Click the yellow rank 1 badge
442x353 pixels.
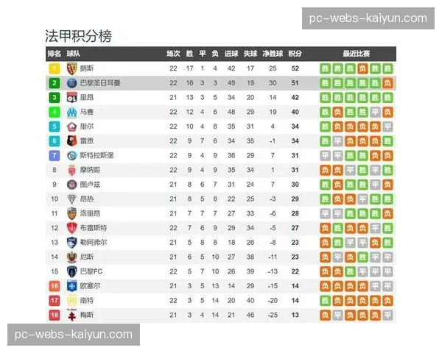54,68
